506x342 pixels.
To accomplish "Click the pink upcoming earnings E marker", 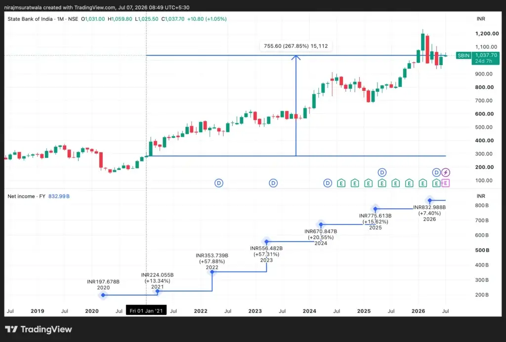I will point(445,183).
